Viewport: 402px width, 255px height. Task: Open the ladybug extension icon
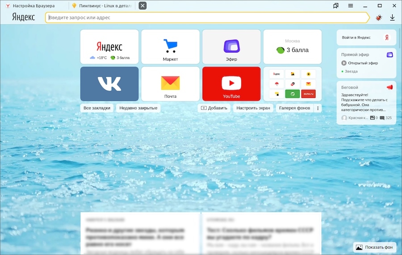pos(379,18)
